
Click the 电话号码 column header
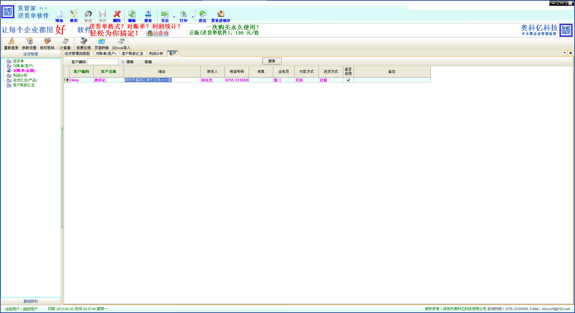tap(237, 72)
